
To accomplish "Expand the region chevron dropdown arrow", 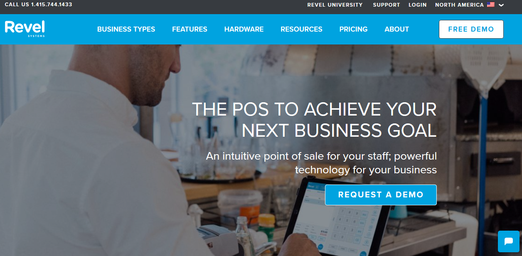I will click(x=501, y=5).
